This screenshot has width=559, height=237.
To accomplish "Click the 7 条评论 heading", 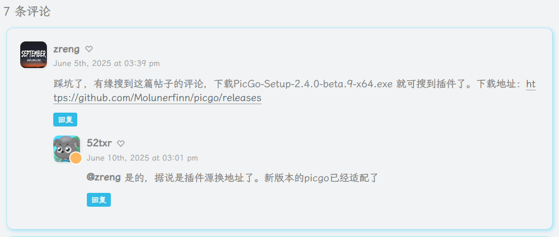I will tap(27, 11).
